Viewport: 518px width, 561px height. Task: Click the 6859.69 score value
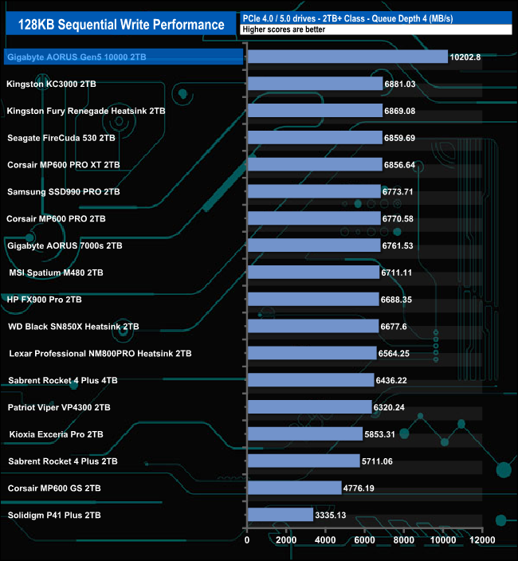(x=399, y=138)
